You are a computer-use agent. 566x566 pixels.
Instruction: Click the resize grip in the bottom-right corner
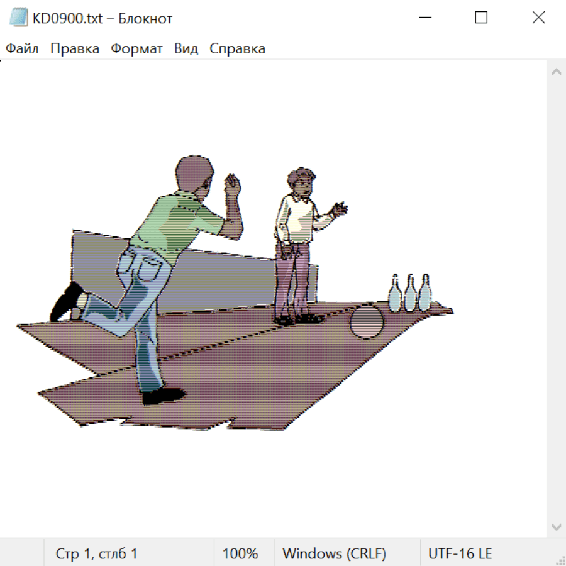click(x=560, y=560)
